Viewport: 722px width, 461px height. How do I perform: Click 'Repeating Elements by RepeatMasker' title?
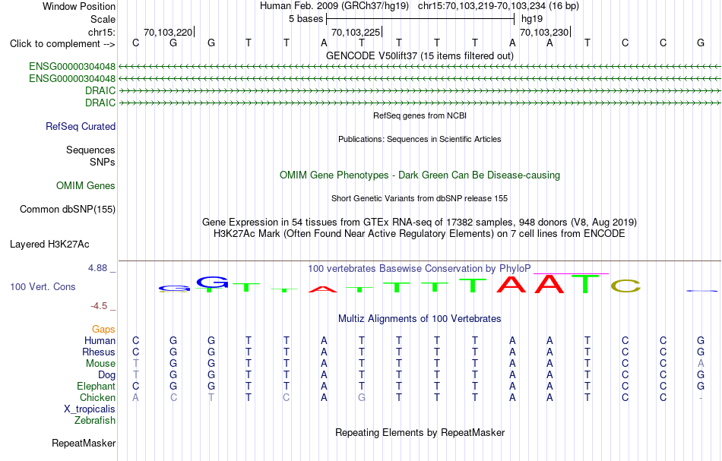click(420, 432)
